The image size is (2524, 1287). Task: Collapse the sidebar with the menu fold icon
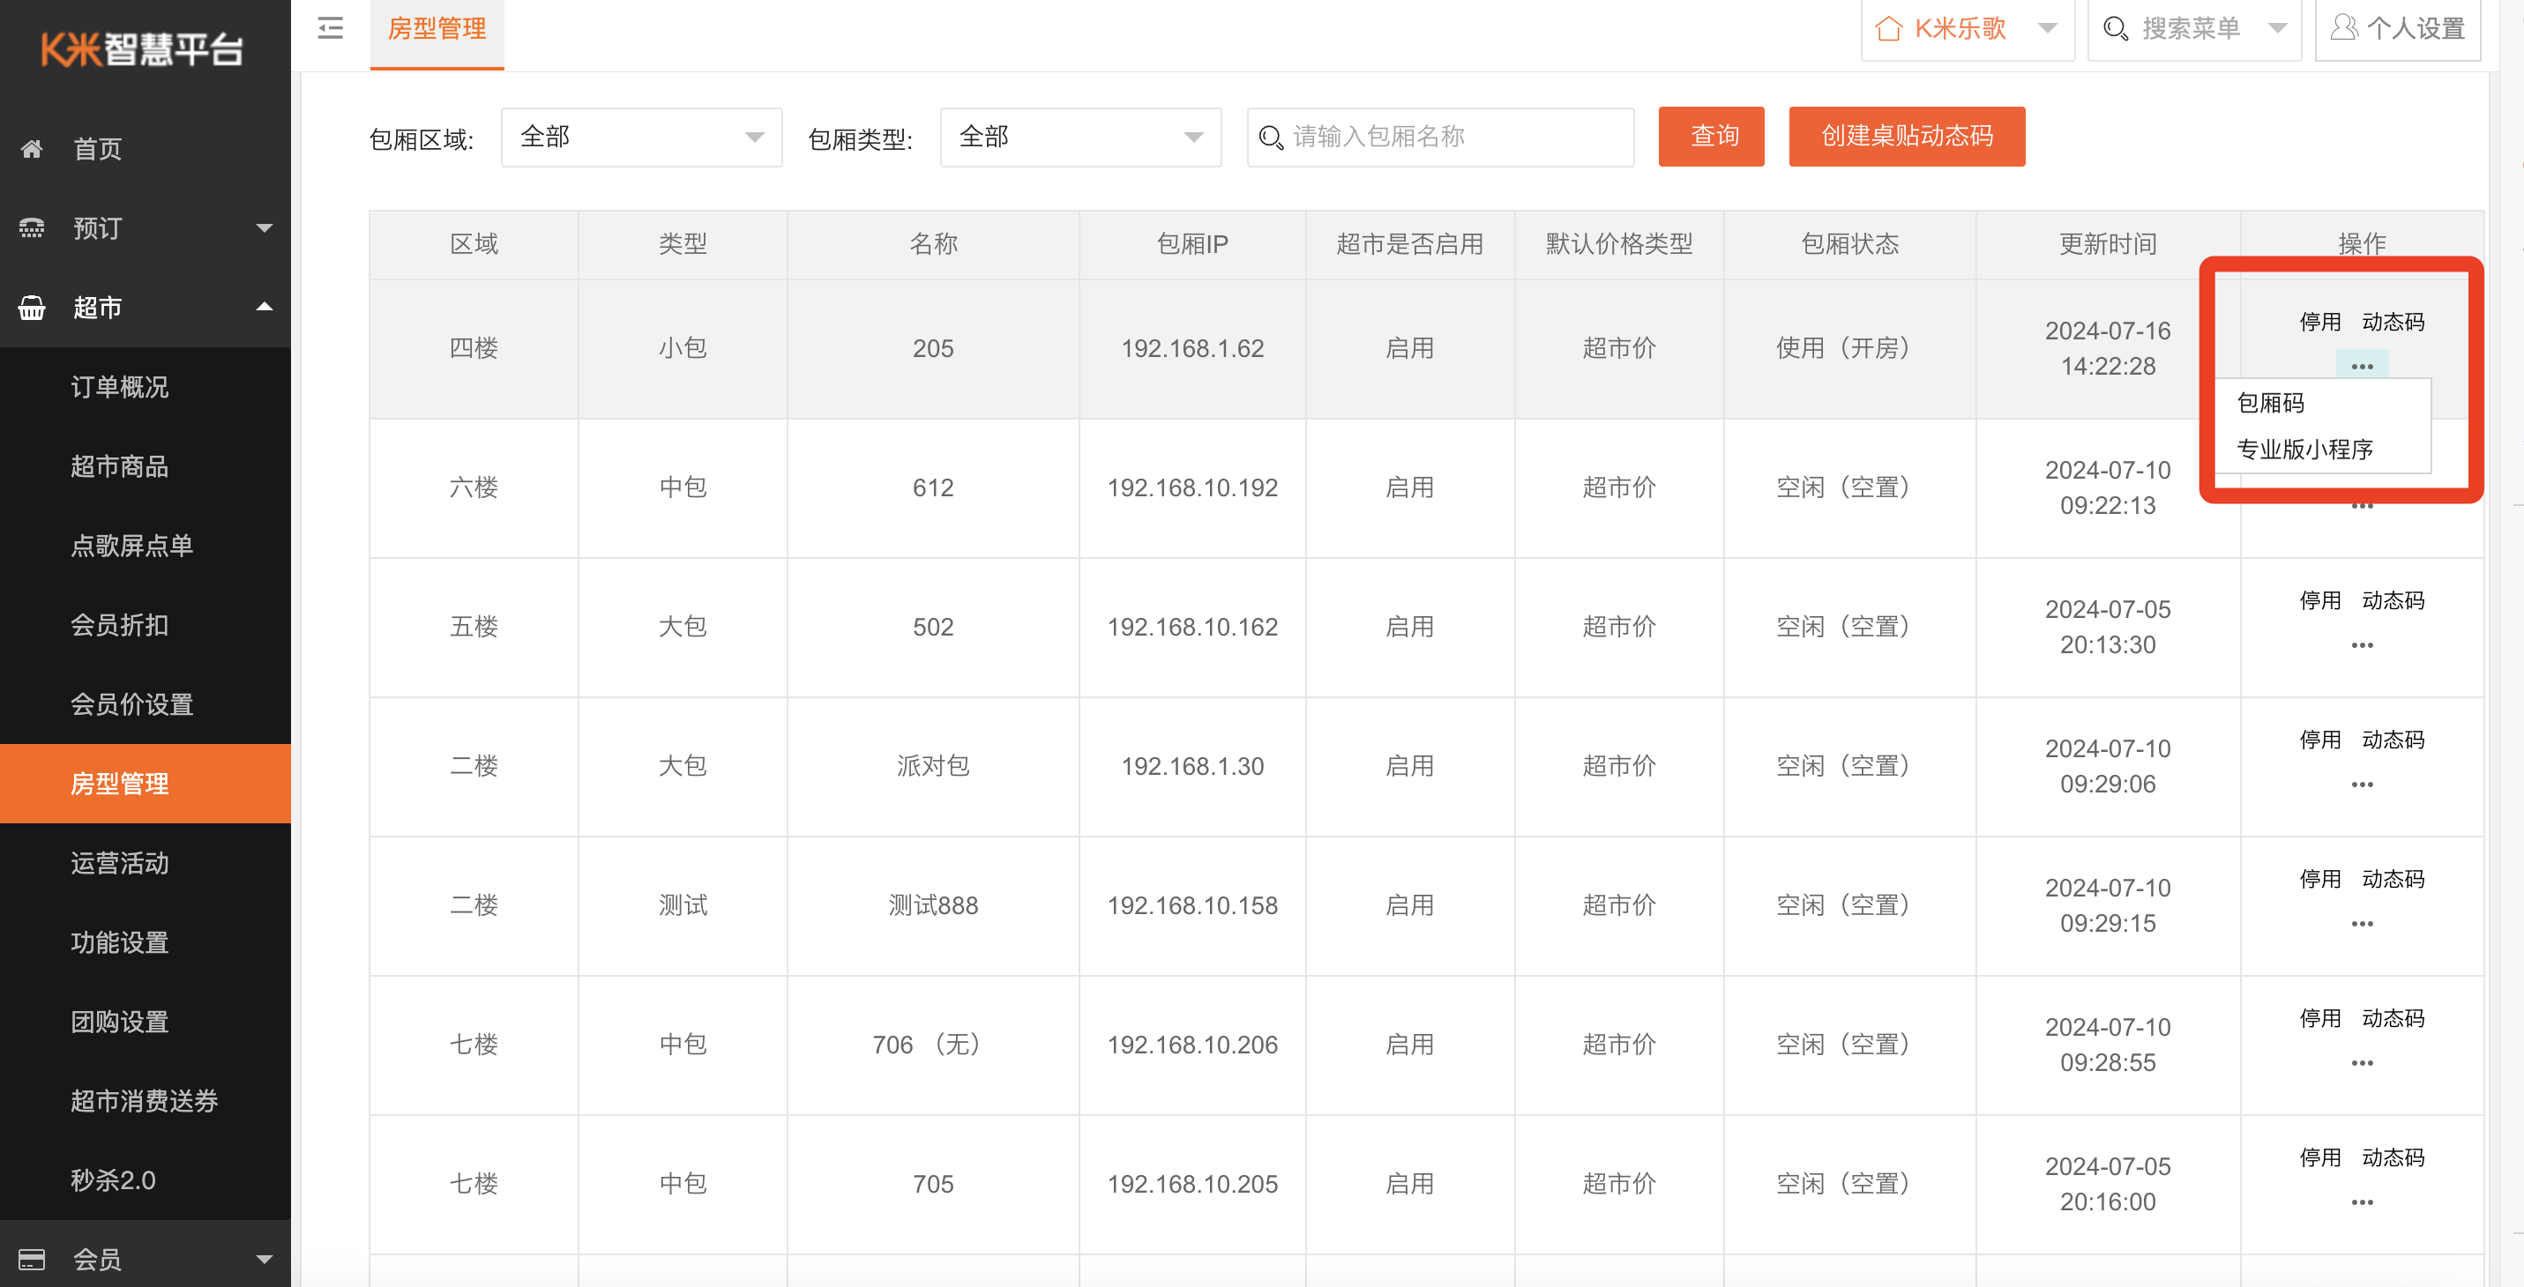(330, 28)
